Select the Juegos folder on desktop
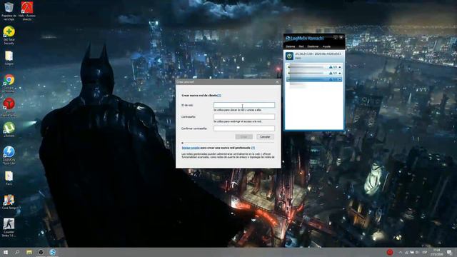Viewport: 457px width, 257px height. [x=9, y=58]
